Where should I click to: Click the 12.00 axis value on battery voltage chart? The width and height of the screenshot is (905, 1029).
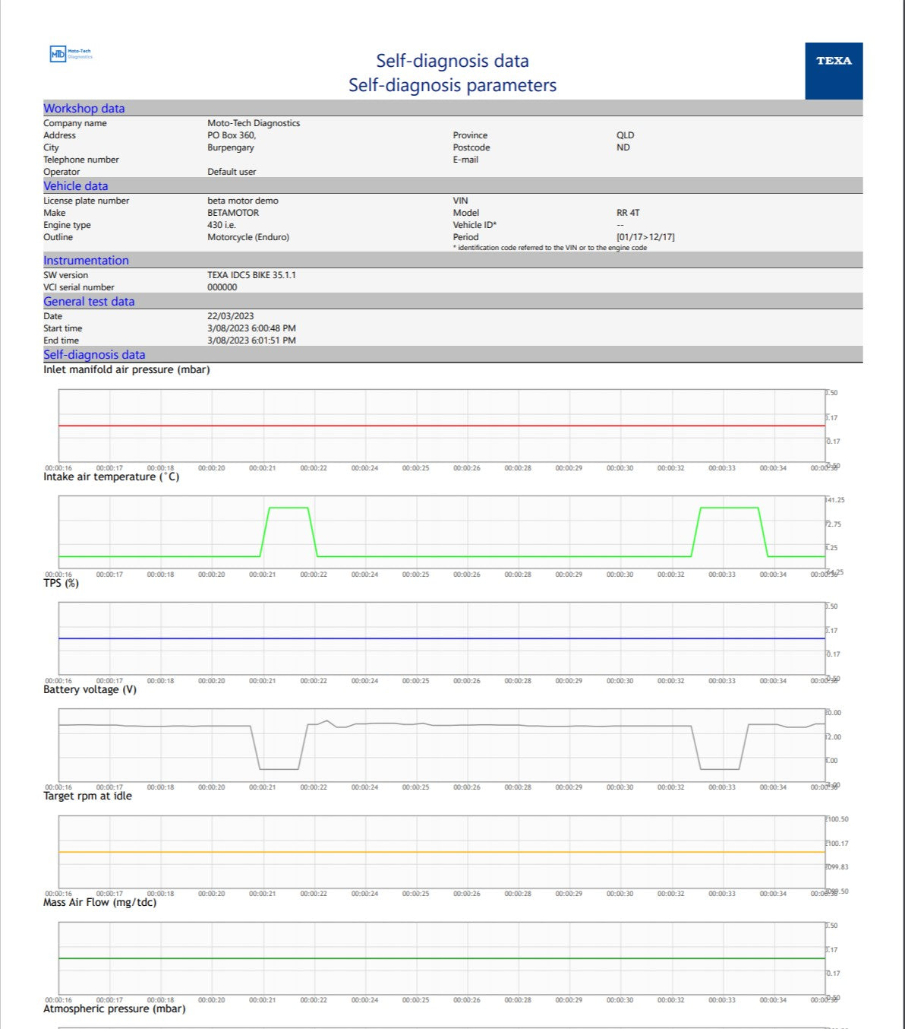click(834, 737)
